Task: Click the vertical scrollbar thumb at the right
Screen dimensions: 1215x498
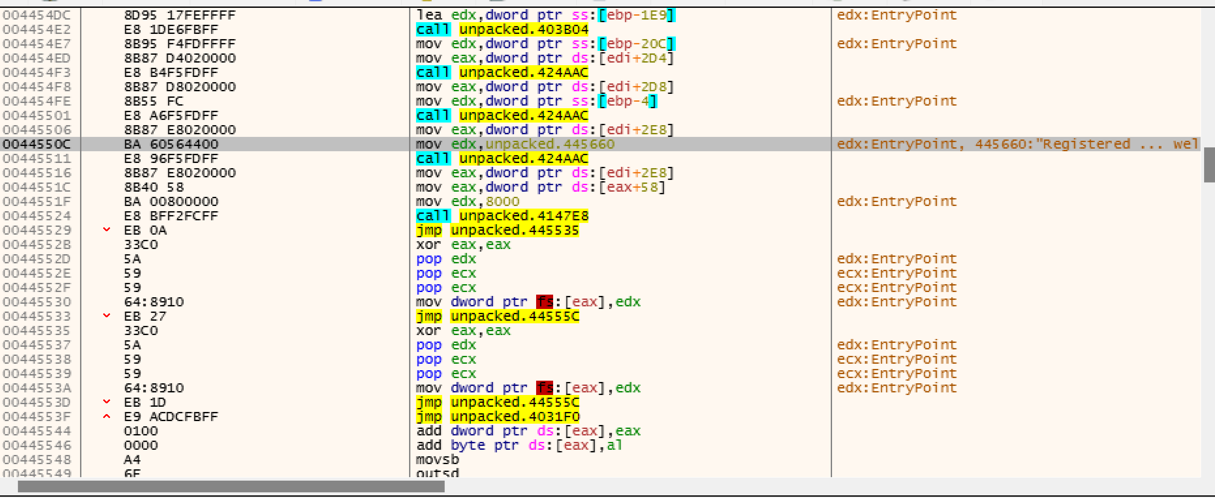Action: coord(1209,164)
